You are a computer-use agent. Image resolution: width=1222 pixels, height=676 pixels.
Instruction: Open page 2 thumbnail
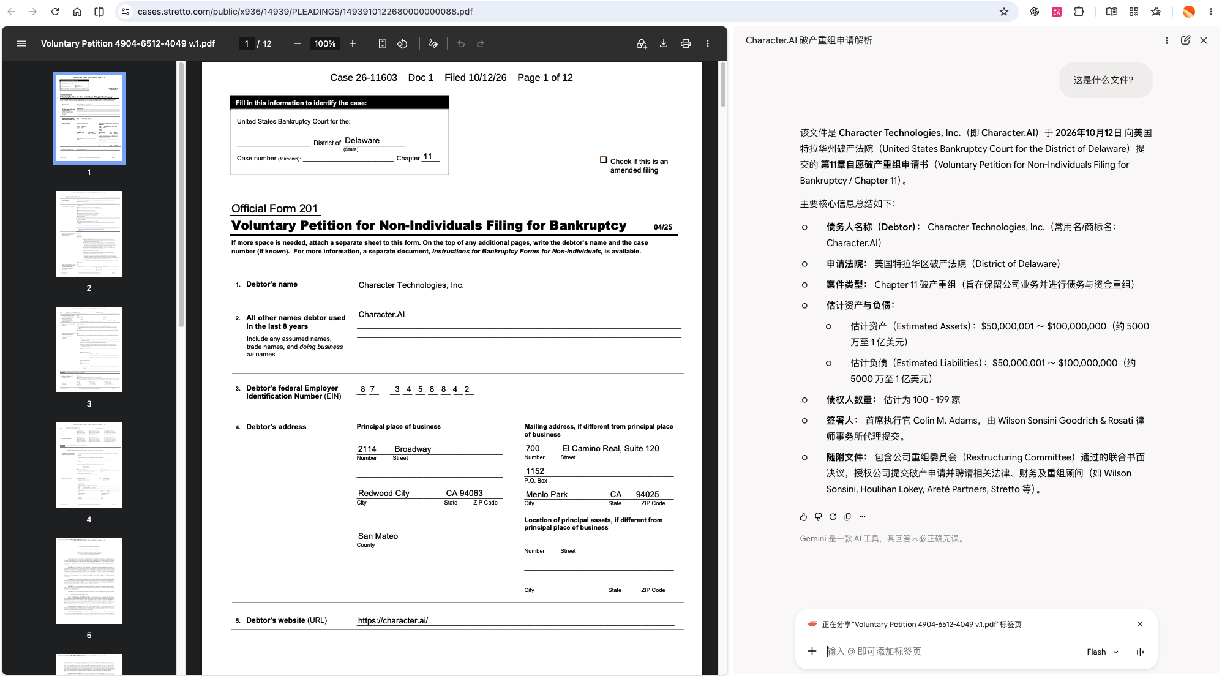click(89, 234)
